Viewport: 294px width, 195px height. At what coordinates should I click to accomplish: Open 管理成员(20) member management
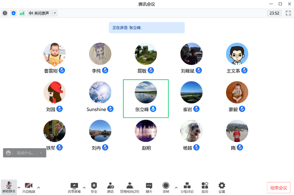(129, 188)
